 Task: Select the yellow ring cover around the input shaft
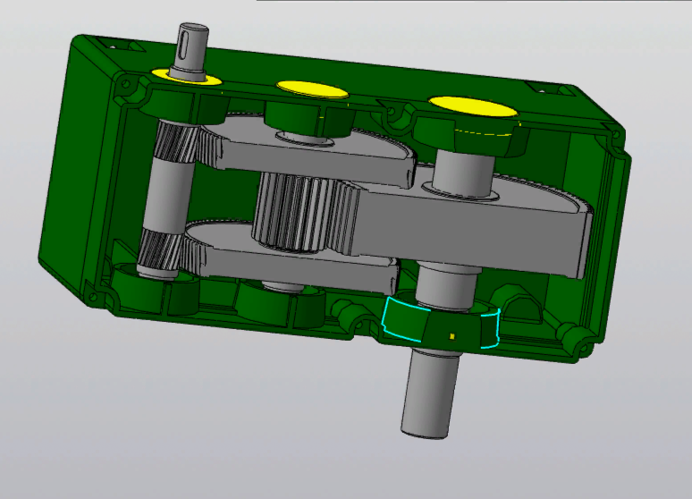pyautogui.click(x=187, y=77)
